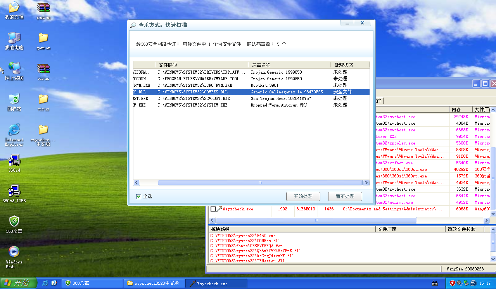
Task: Open the 开始 Start menu
Action: (18, 283)
